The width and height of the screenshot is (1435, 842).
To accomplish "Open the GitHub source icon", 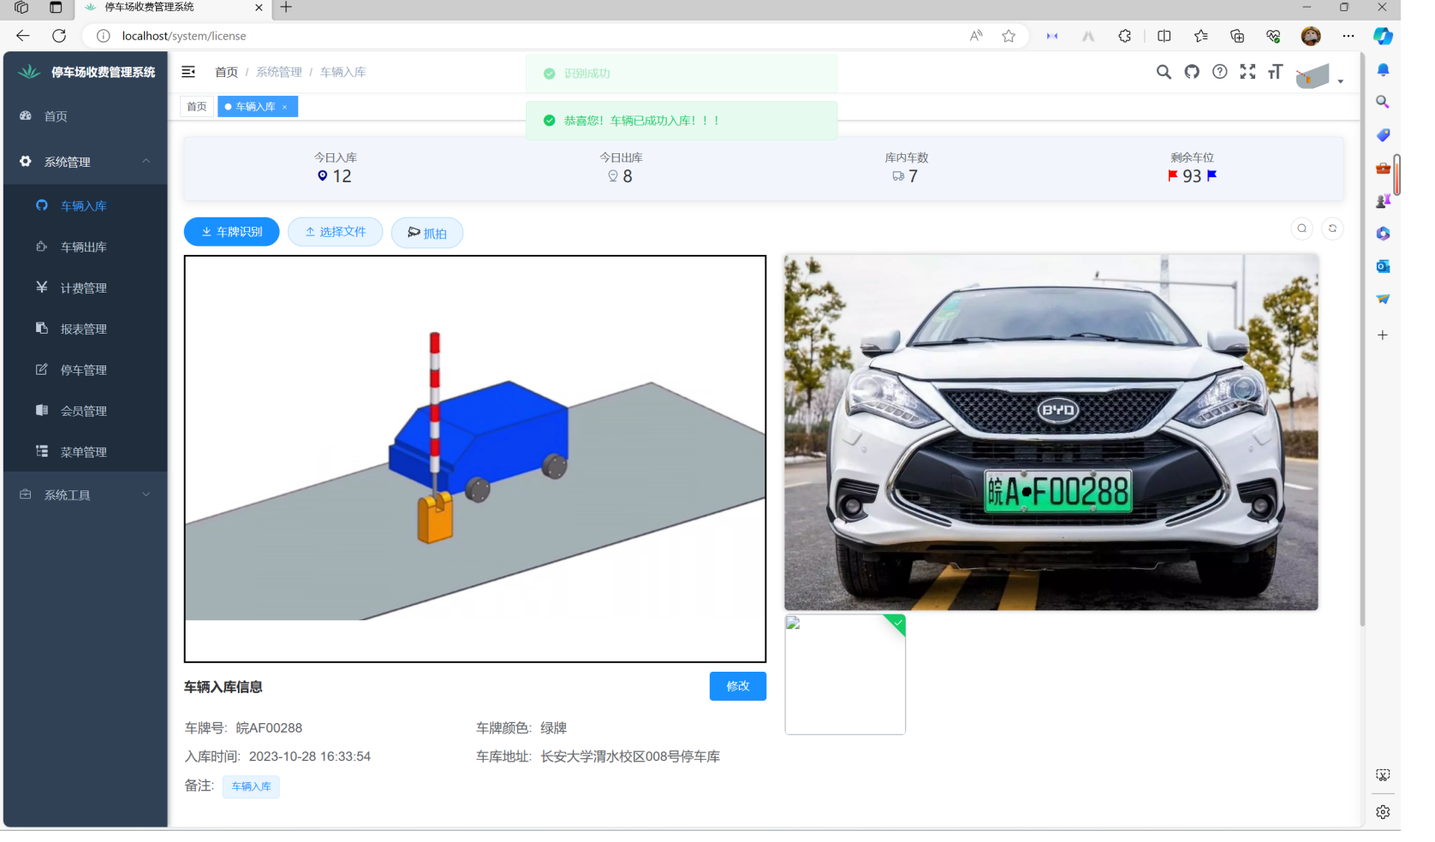I will [x=1192, y=72].
